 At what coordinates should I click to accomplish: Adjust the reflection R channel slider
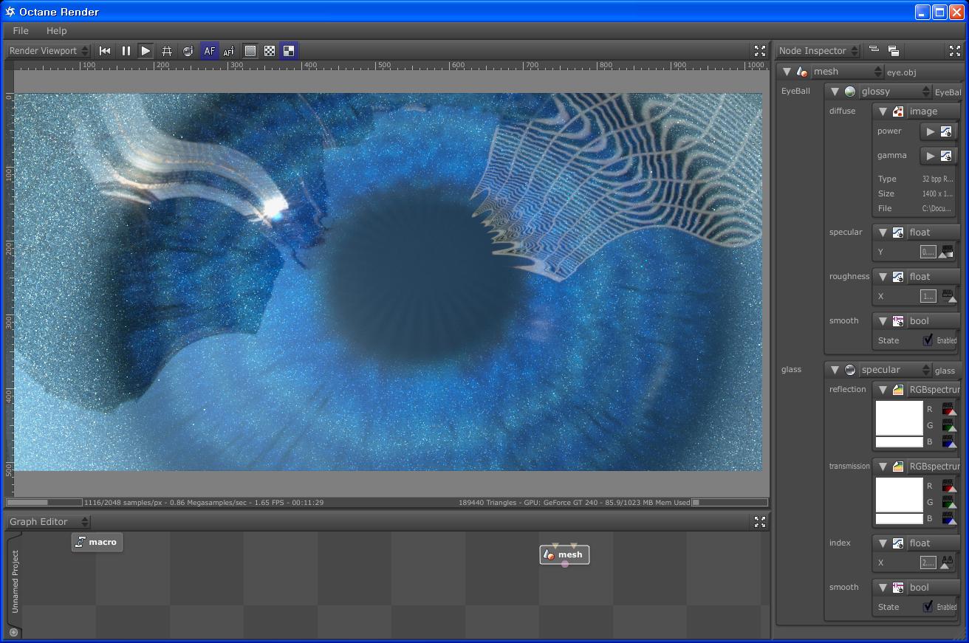[x=948, y=410]
